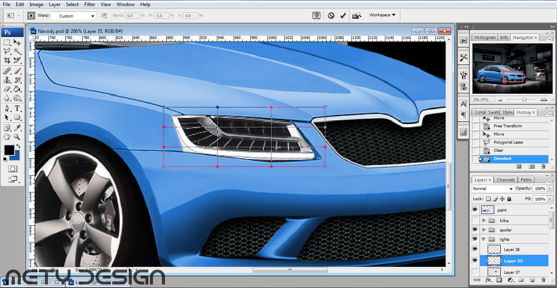Switch to the Paths tab
The image size is (557, 288).
526,180
